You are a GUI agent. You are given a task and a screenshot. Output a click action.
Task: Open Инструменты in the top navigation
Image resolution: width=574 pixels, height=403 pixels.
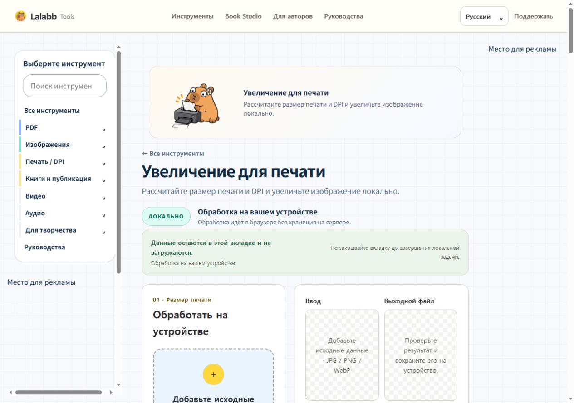(x=192, y=16)
